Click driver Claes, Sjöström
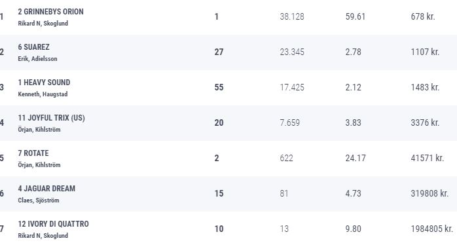The height and width of the screenshot is (247, 457). pyautogui.click(x=39, y=200)
